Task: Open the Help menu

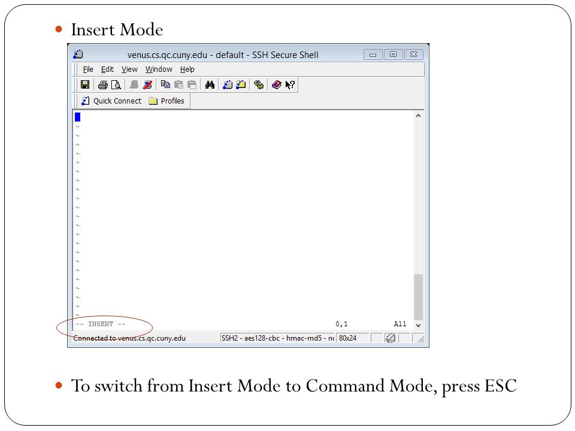Action: click(x=187, y=69)
